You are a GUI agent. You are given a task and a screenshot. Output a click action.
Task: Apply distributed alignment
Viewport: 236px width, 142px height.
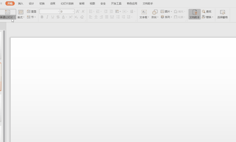point(112,17)
